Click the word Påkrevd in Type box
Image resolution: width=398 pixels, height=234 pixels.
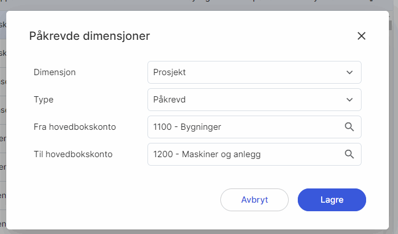click(170, 100)
